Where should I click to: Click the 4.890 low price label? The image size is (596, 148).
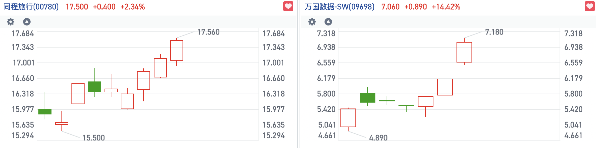tap(378, 138)
